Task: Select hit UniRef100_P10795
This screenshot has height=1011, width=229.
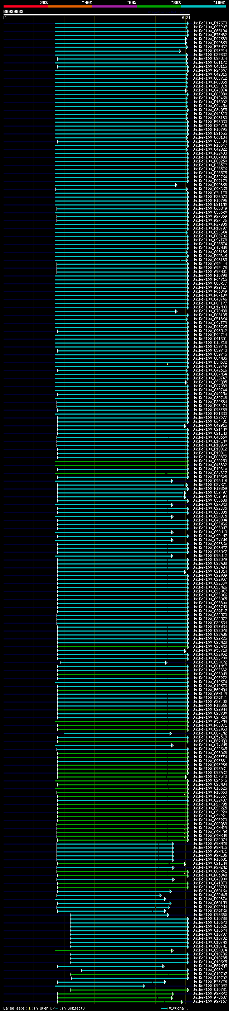Action: 209,129
